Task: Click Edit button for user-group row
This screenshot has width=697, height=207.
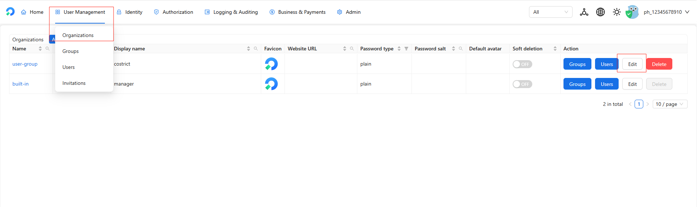Action: [x=632, y=64]
